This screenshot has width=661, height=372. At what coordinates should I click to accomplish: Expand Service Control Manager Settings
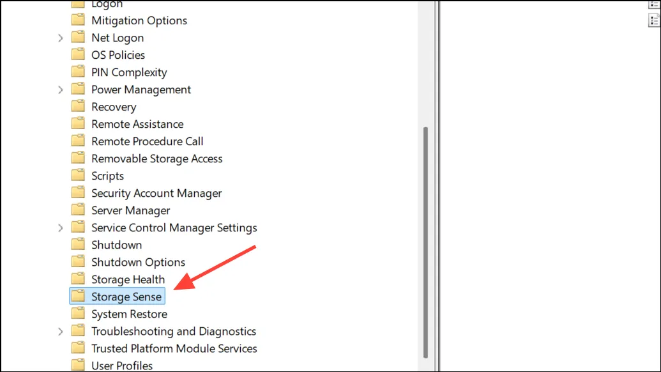[x=60, y=228]
